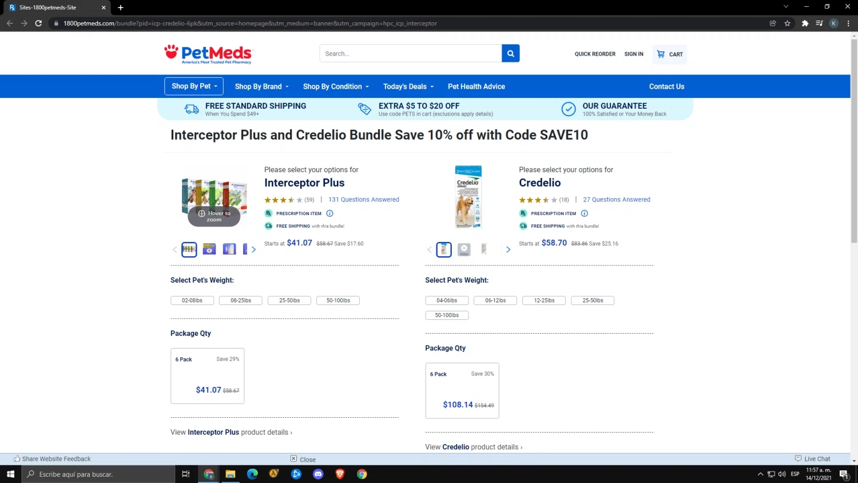Reload the page in the browser
The height and width of the screenshot is (483, 858).
38,23
